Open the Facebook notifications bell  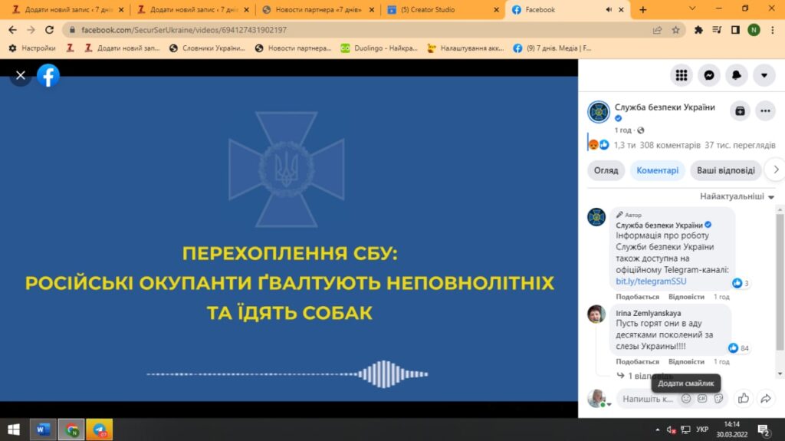(x=737, y=75)
